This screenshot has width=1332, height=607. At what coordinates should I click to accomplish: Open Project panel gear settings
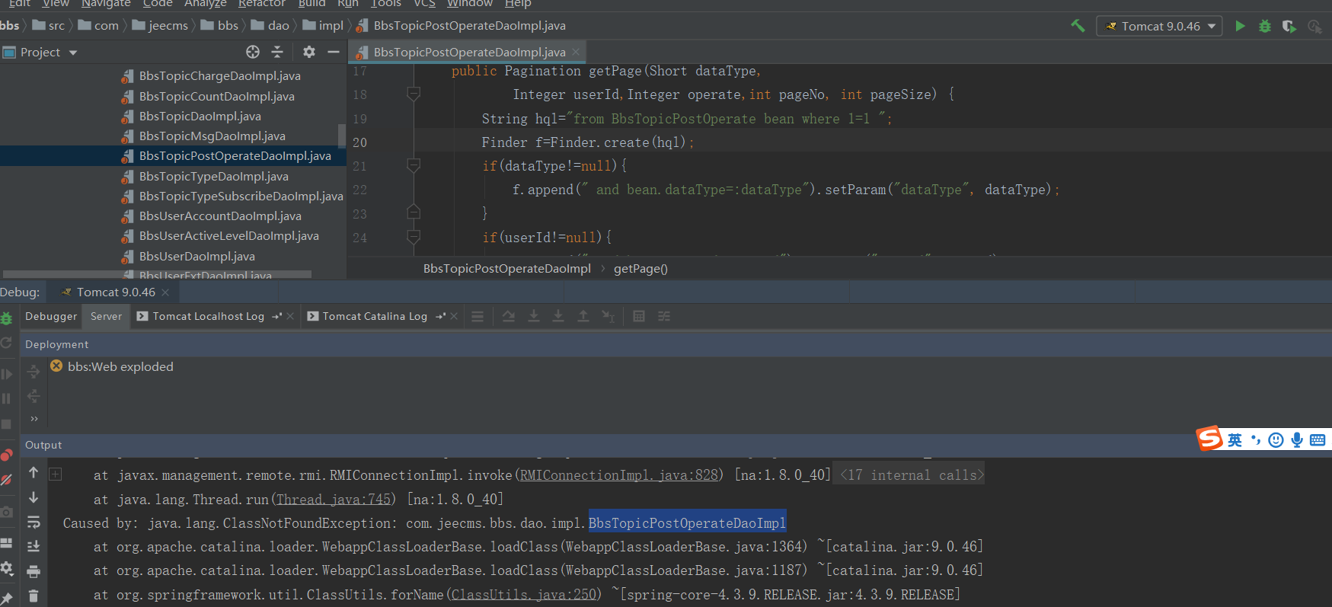[308, 52]
